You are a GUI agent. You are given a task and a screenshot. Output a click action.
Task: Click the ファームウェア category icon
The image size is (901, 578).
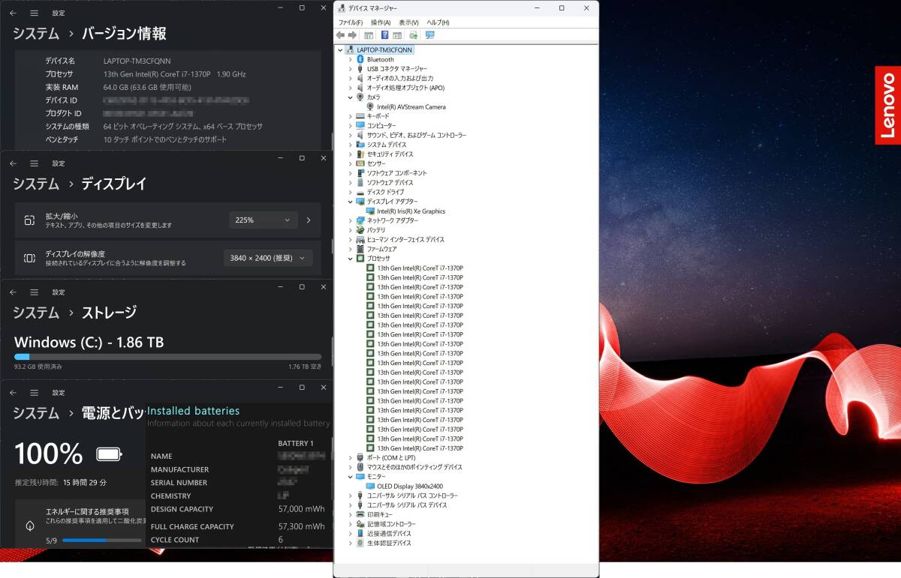360,249
